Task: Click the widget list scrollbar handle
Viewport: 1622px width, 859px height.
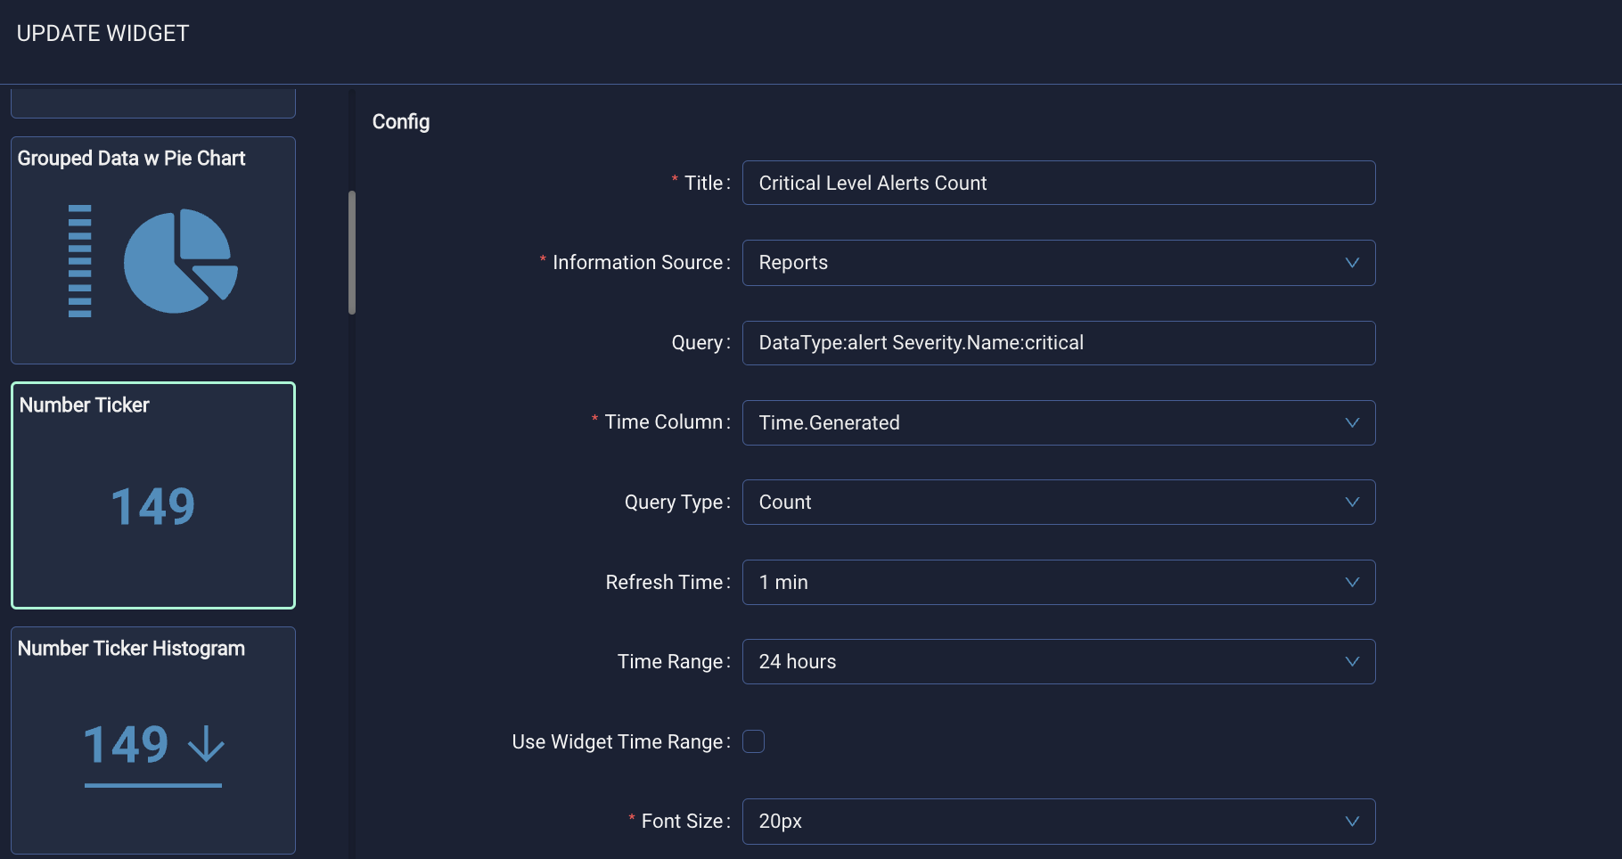Action: click(352, 252)
